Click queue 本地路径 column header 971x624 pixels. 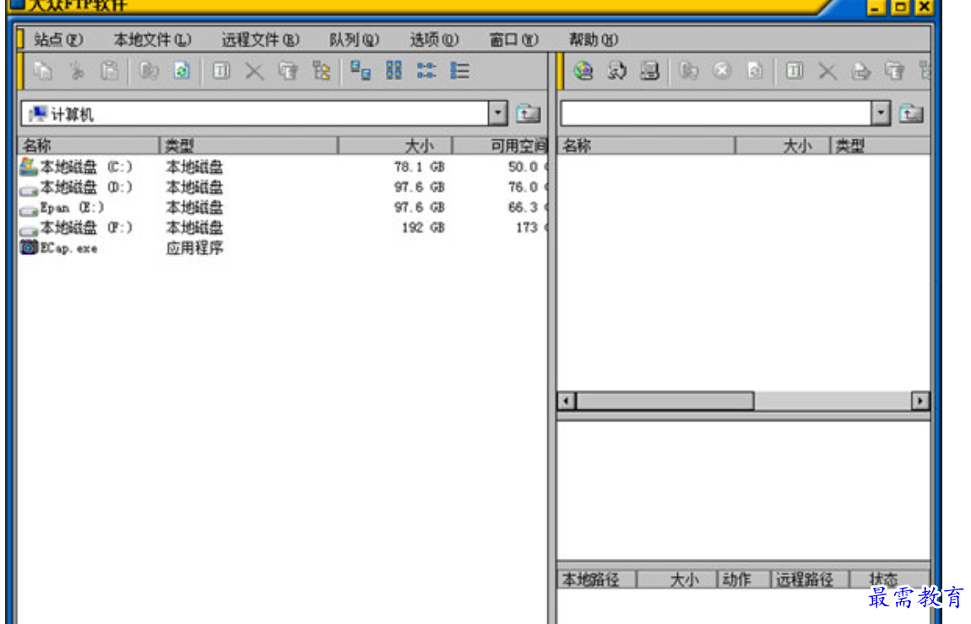[598, 579]
